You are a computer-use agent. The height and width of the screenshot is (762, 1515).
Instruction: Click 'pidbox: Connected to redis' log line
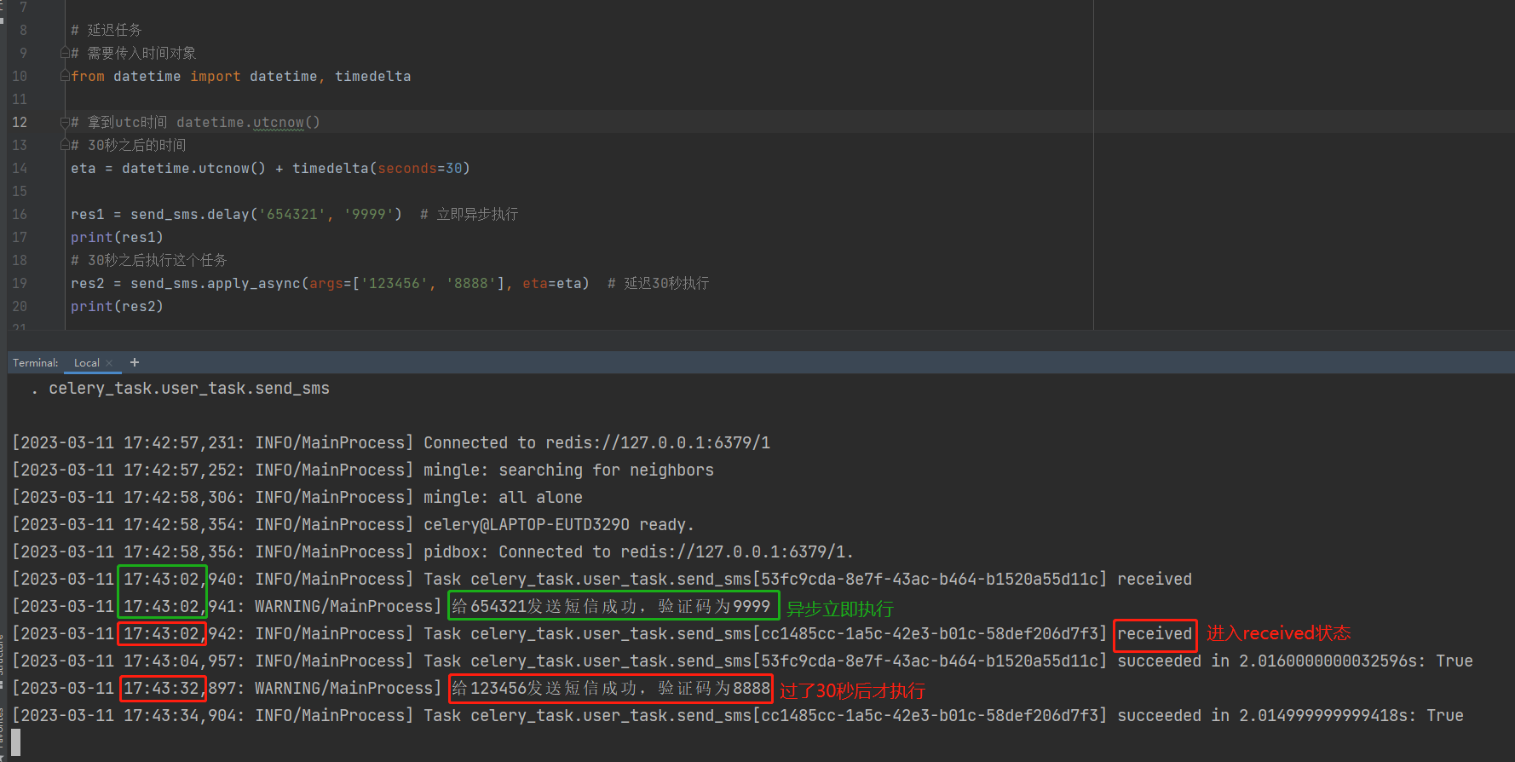click(638, 551)
